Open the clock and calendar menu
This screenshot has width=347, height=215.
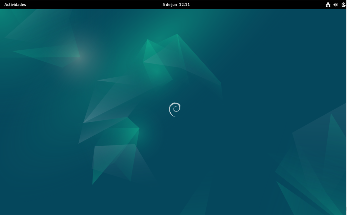[x=176, y=5]
